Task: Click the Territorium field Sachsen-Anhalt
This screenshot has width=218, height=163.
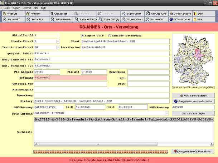Action: point(125,47)
